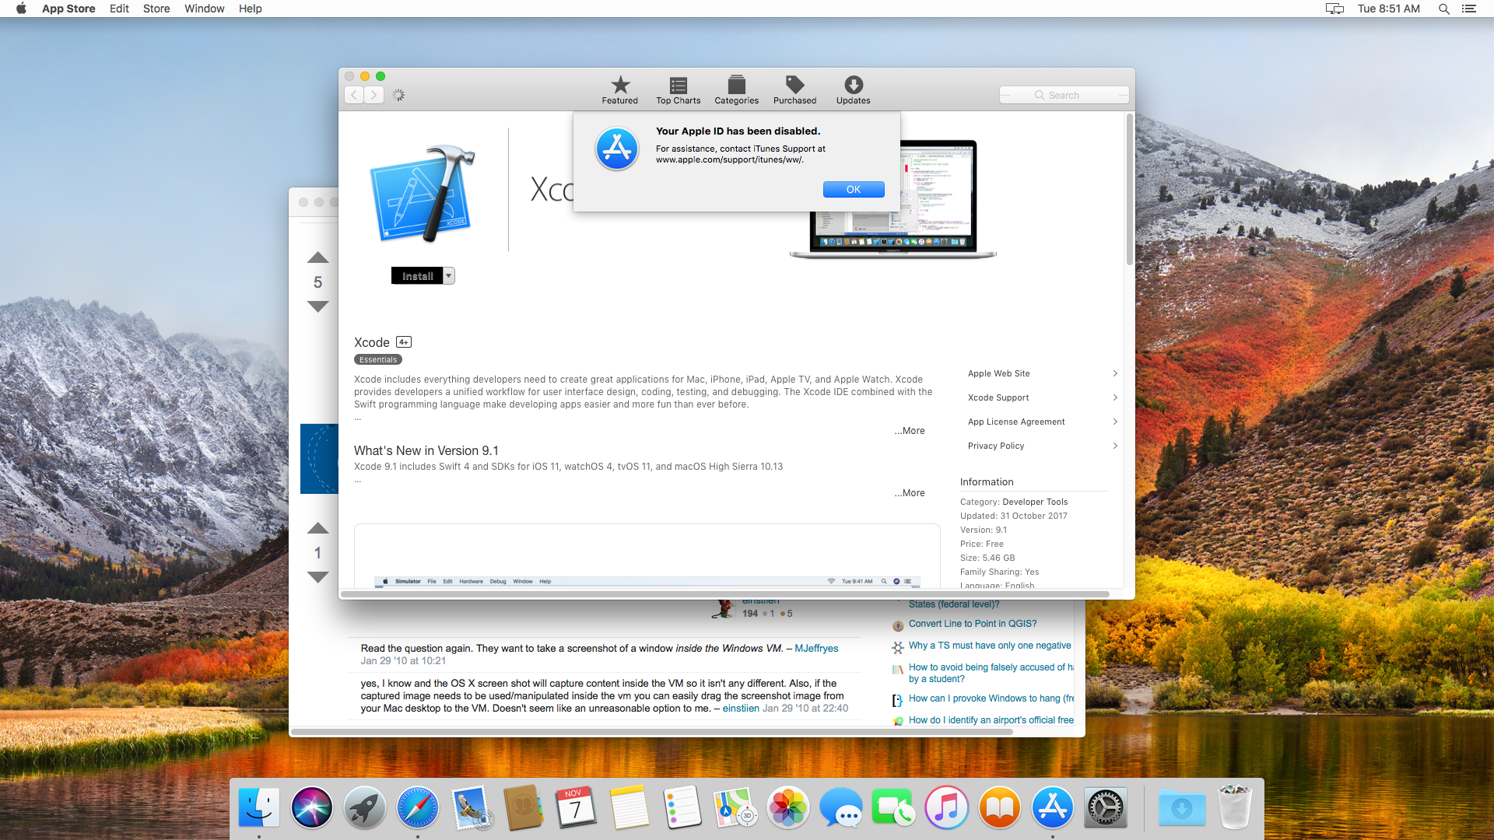The image size is (1494, 840).
Task: Click the Install button for Xcode
Action: 417,276
